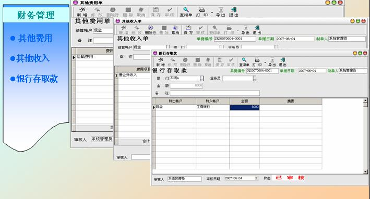Image resolution: width=370 pixels, height=199 pixels.
Task: Click 删除行 in the 其他费用单 toolbar
Action: 113,12
